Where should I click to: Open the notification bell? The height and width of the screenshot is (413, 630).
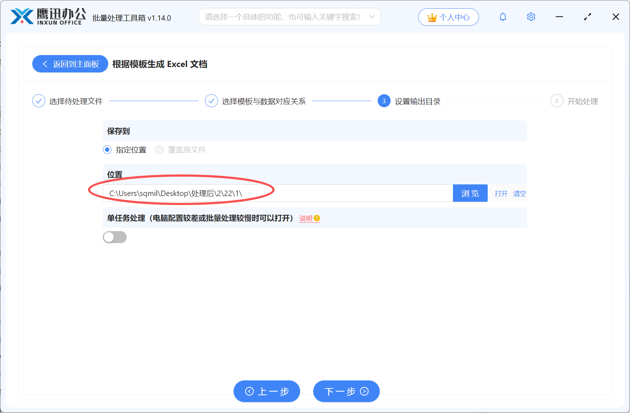503,17
